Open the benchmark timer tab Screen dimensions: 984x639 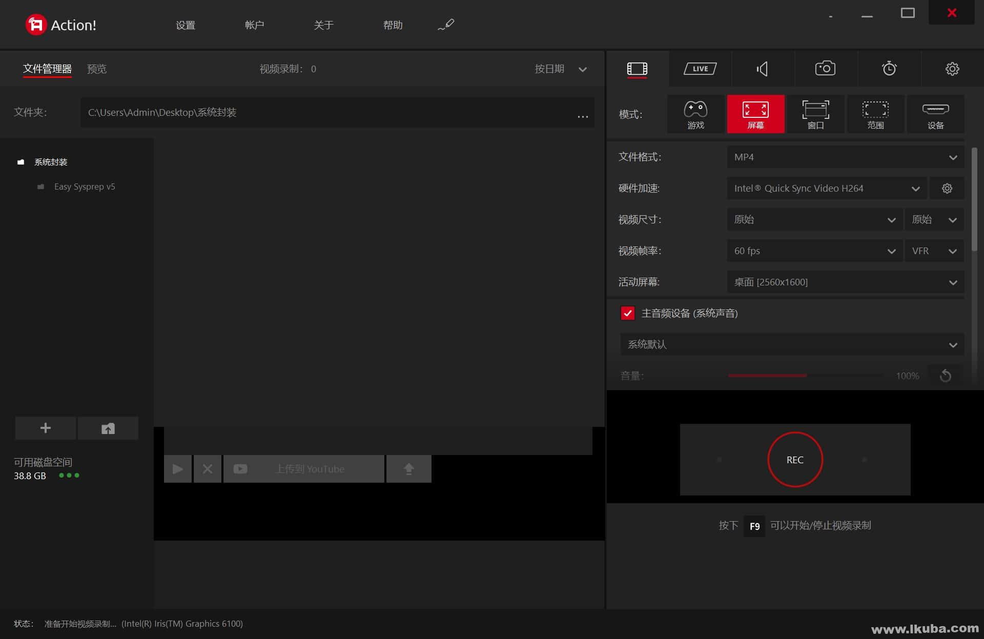(889, 69)
